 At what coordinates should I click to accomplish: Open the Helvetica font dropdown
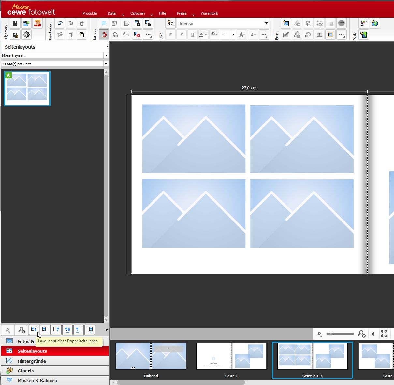[266, 23]
